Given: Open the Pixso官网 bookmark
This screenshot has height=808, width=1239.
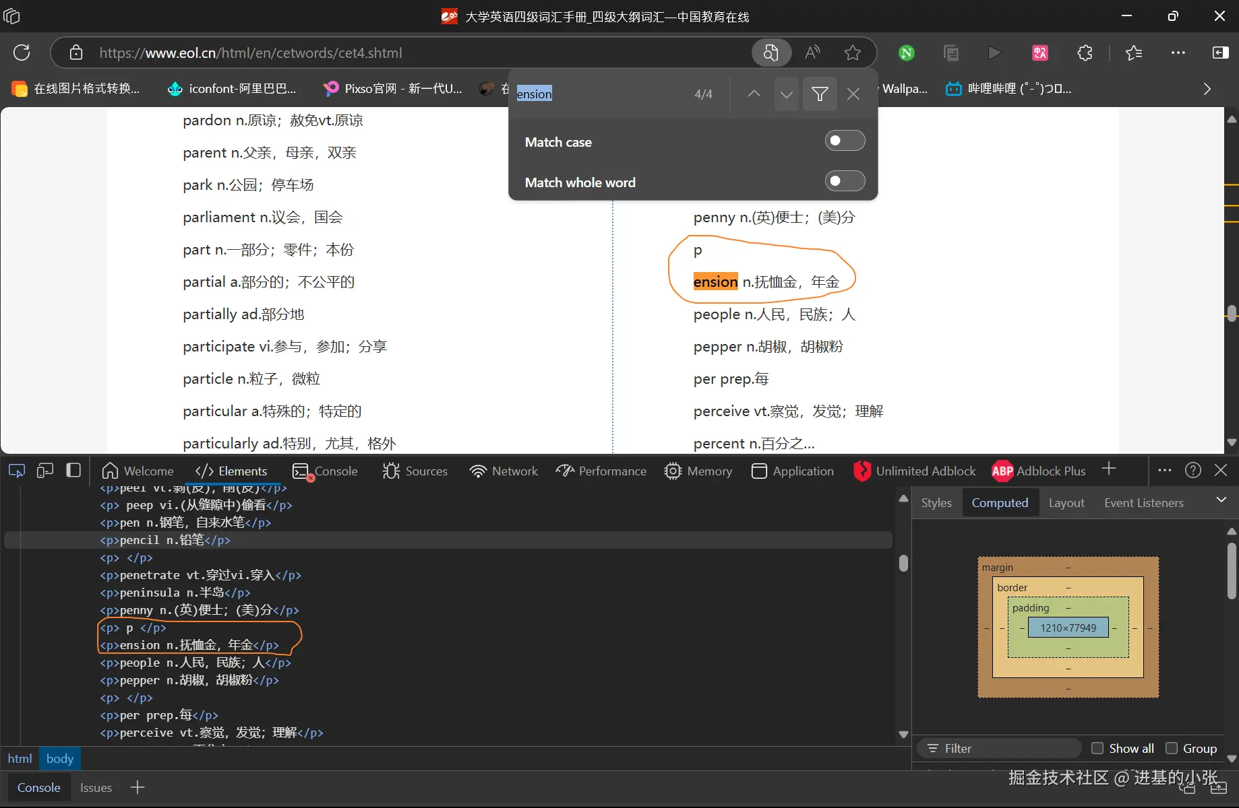Looking at the screenshot, I should [x=393, y=89].
